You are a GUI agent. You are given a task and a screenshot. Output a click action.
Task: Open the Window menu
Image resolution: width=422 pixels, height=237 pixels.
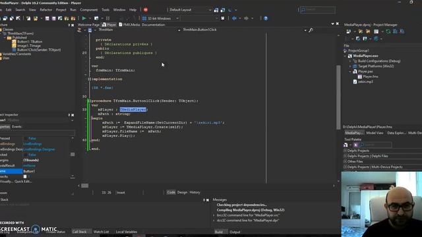tap(119, 10)
